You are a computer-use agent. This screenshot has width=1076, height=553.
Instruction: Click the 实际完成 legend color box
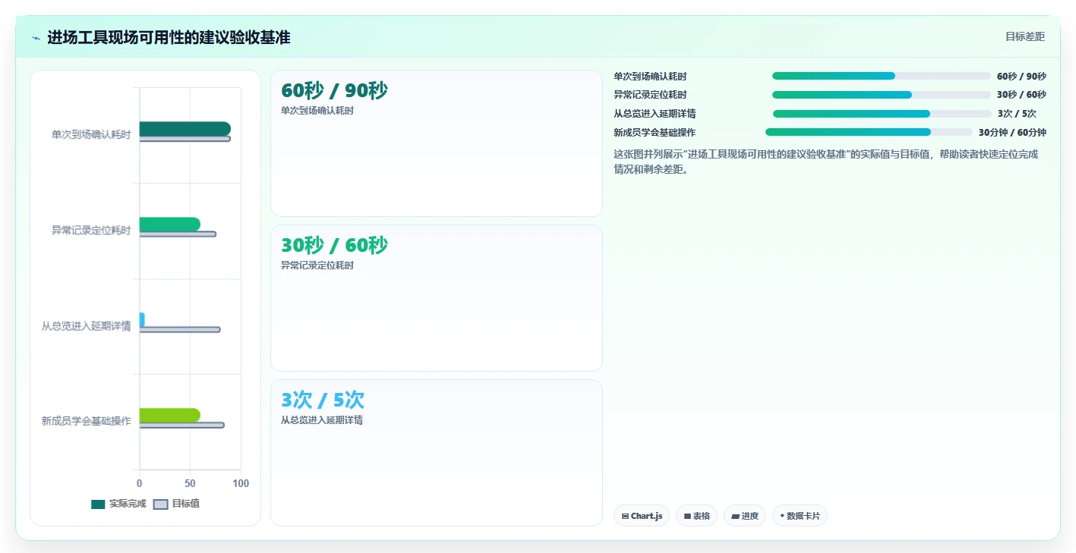pos(98,504)
